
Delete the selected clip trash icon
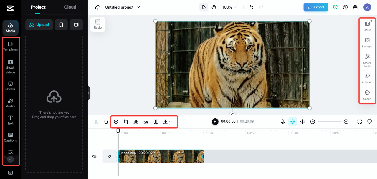(x=106, y=122)
